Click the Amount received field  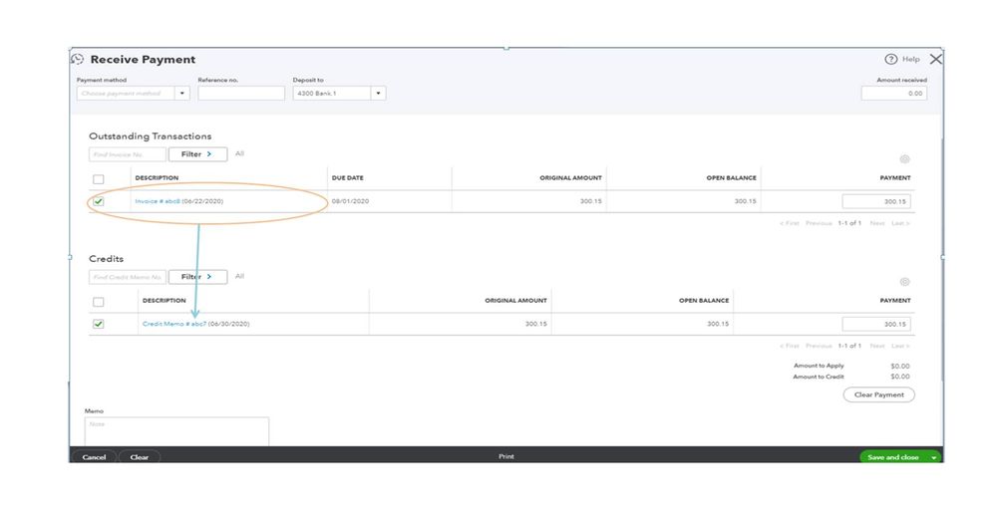[x=894, y=94]
